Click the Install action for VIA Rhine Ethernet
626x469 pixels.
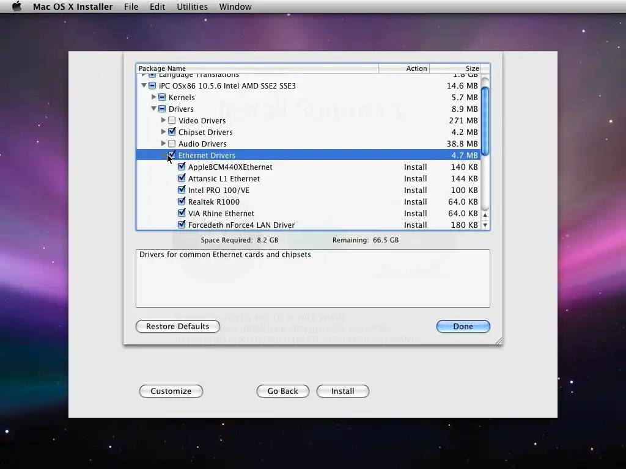click(x=415, y=213)
